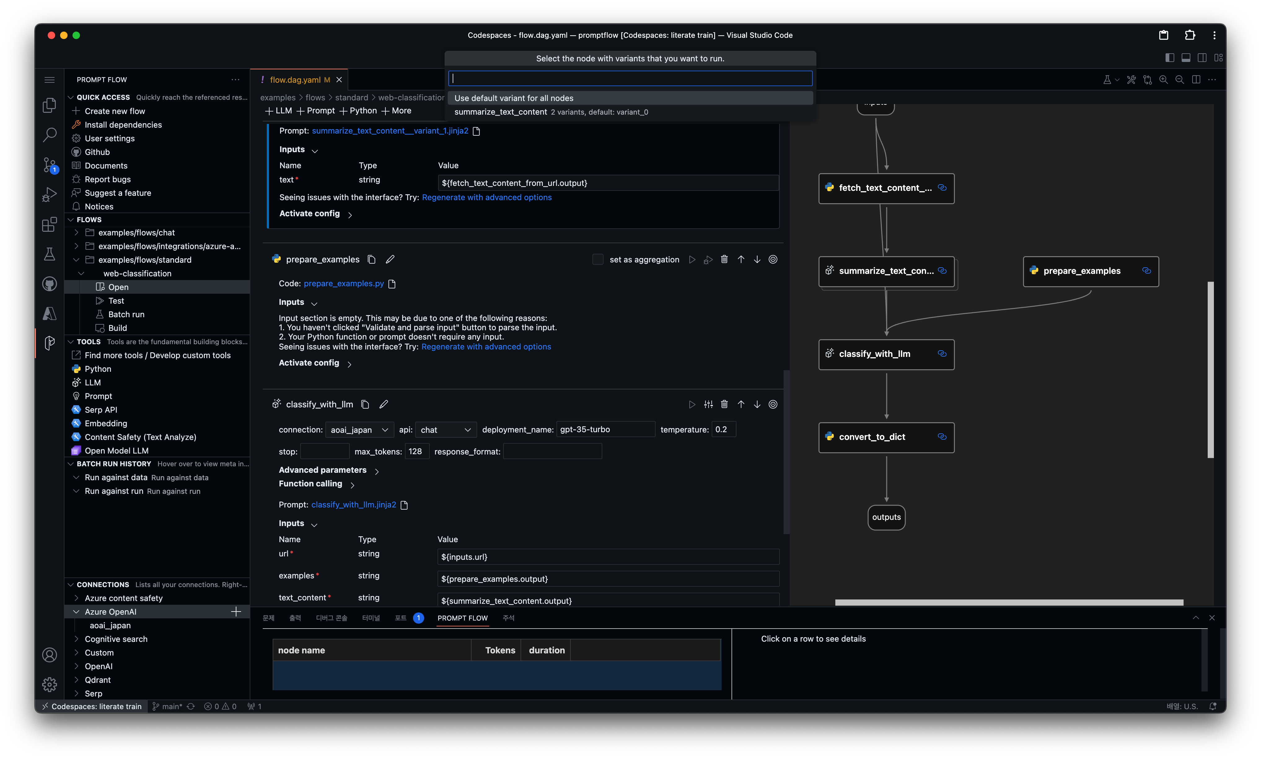The height and width of the screenshot is (759, 1261).
Task: Open the Azure view in activity bar
Action: 49,313
